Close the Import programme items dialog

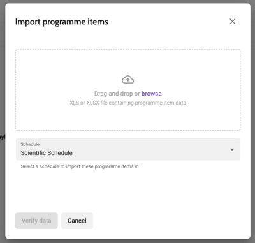pyautogui.click(x=232, y=22)
